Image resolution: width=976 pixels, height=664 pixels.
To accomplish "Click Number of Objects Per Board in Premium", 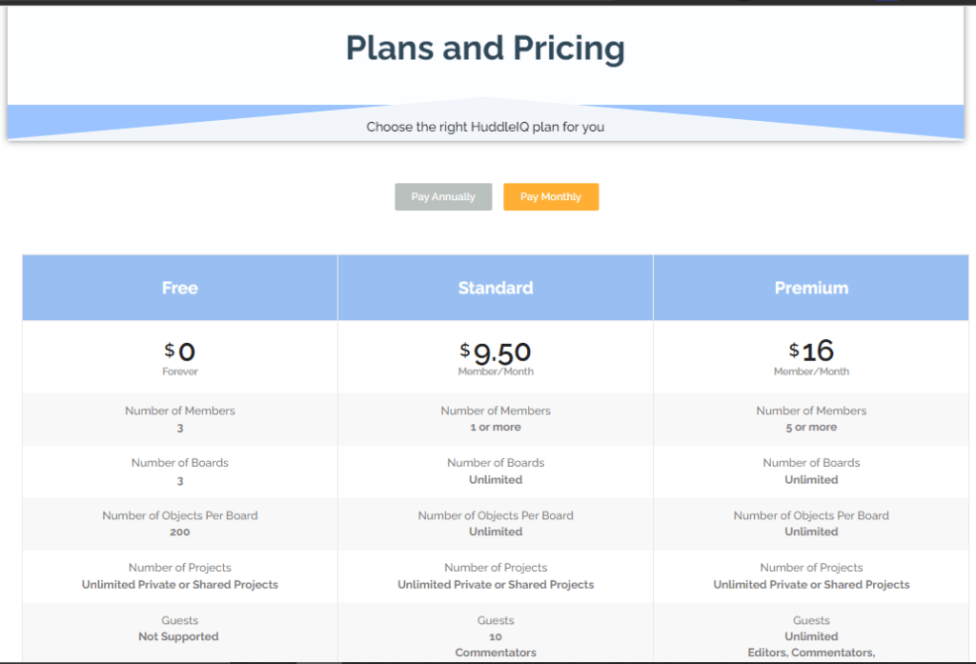I will coord(811,515).
